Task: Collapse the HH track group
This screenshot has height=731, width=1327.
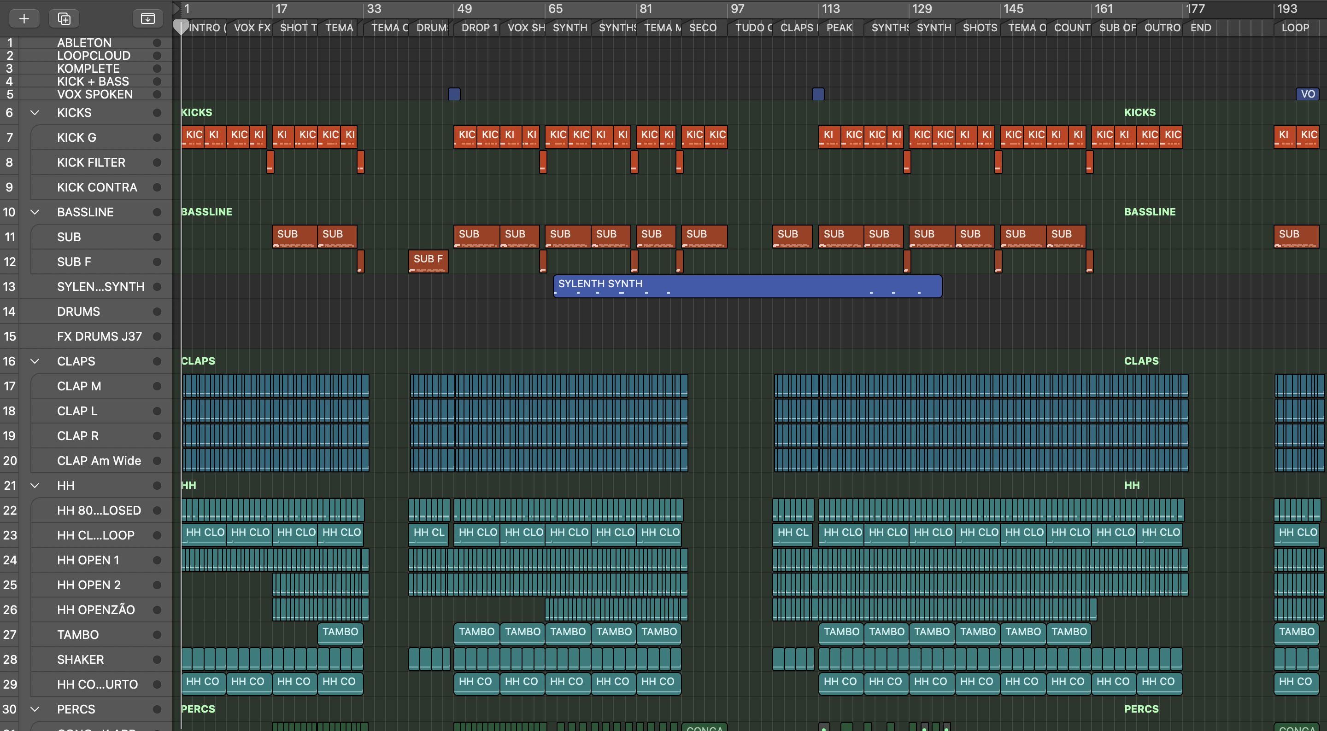Action: click(x=35, y=486)
